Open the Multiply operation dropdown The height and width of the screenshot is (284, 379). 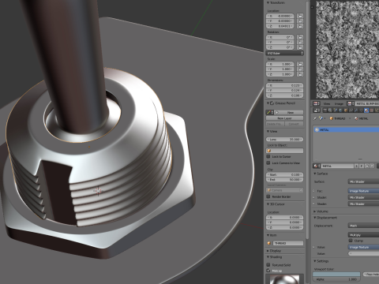click(x=363, y=235)
